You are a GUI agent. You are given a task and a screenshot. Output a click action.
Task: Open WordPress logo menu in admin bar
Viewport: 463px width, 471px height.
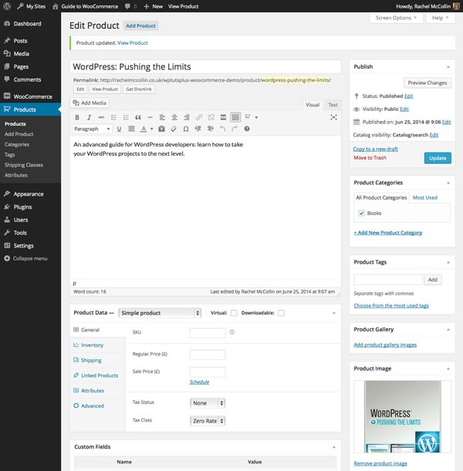coord(7,6)
